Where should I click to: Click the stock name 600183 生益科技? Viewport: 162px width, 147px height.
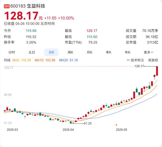28,6
